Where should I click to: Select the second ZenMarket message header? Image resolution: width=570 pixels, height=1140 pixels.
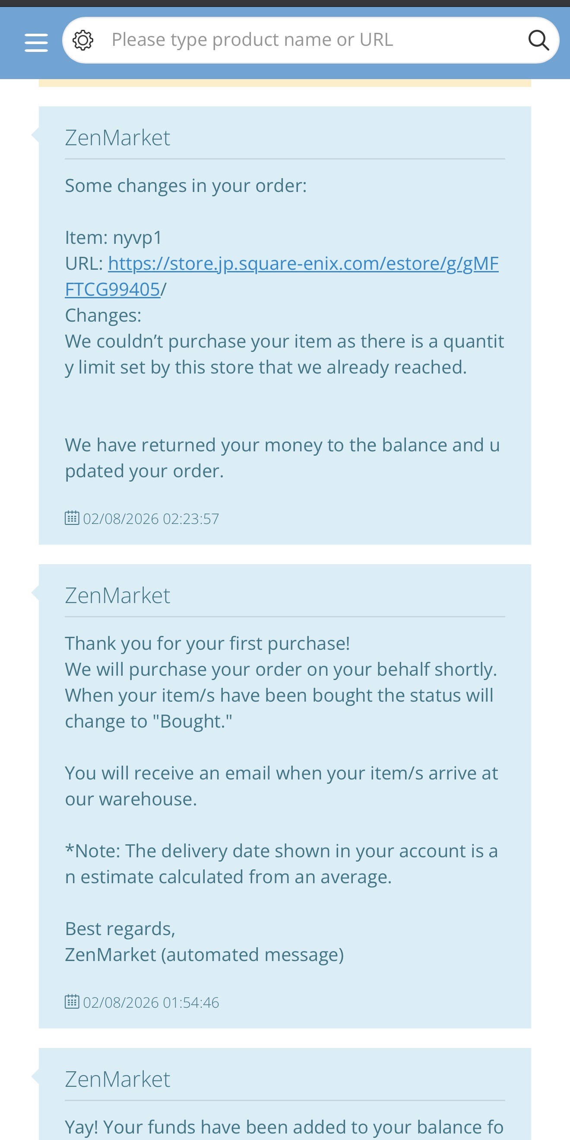117,595
